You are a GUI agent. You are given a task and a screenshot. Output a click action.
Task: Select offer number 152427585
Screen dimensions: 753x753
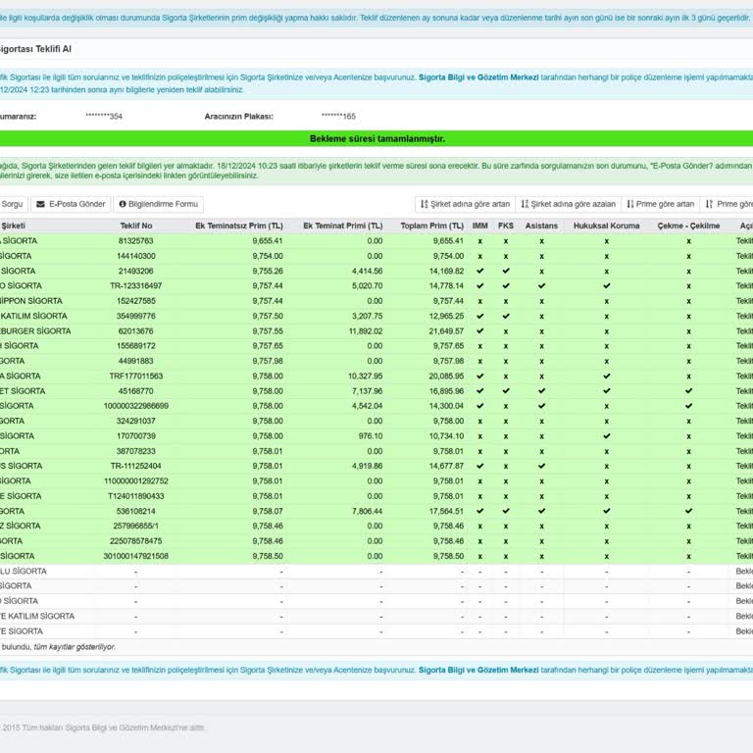136,301
